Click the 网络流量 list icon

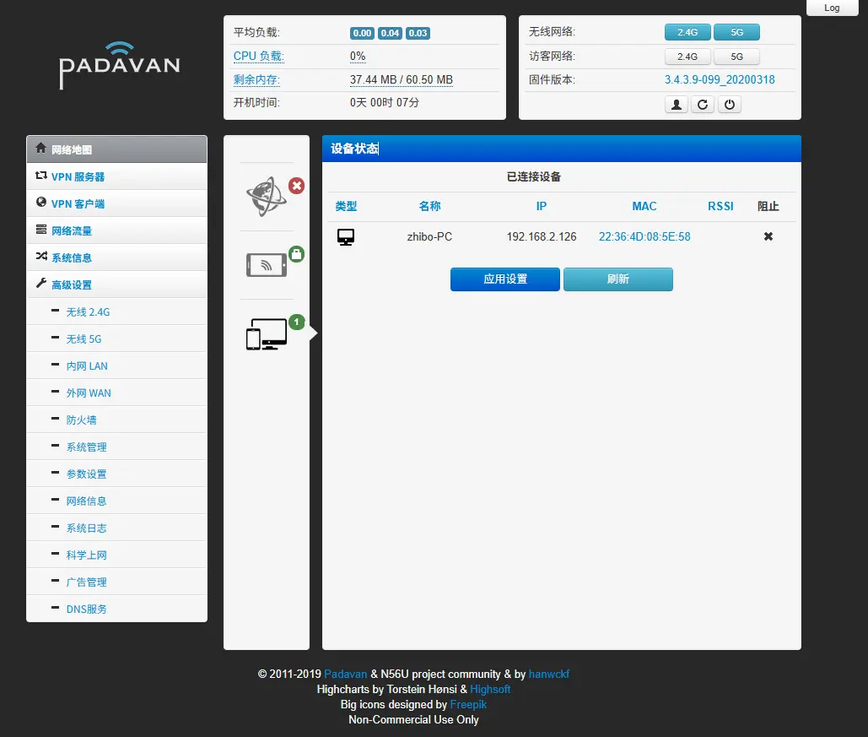(x=41, y=230)
